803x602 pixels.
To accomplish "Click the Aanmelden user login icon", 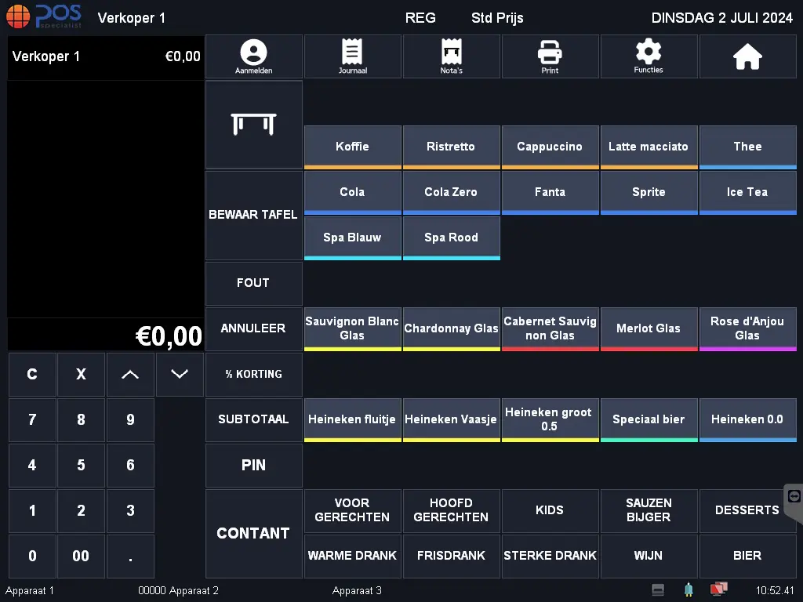I will pyautogui.click(x=253, y=56).
